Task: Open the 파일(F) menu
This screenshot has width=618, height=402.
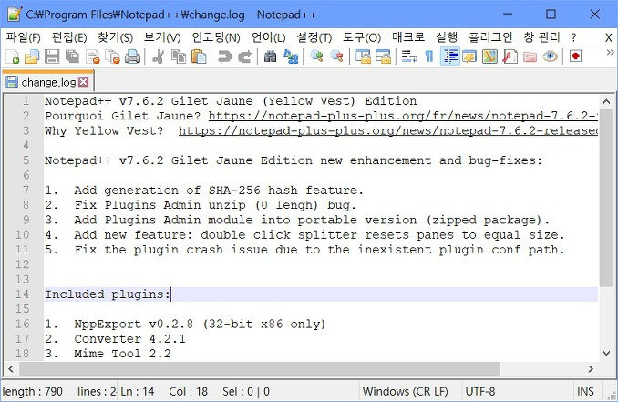Action: [24, 37]
